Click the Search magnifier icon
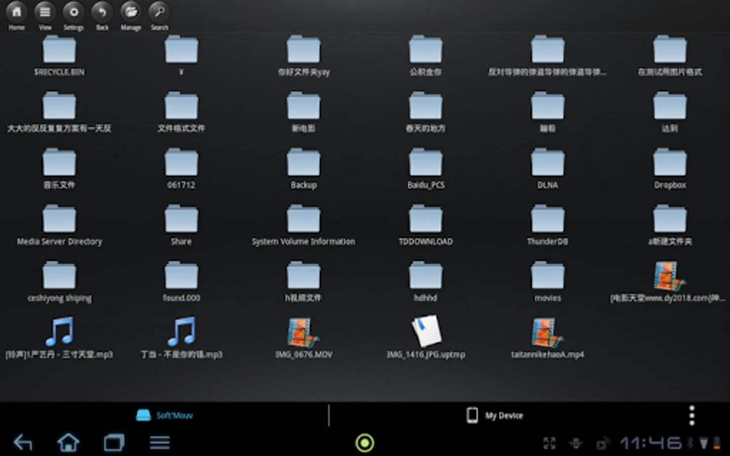This screenshot has width=730, height=456. pos(159,13)
